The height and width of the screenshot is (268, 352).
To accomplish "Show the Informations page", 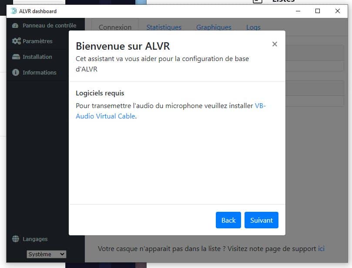I will pyautogui.click(x=37, y=72).
